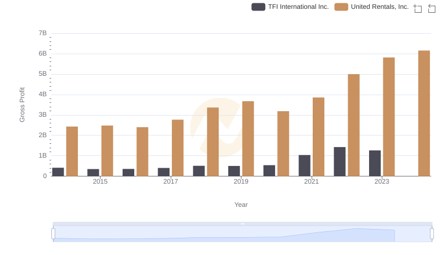Click United Rentals bar for 2017
The image size is (442, 255).
(x=177, y=148)
